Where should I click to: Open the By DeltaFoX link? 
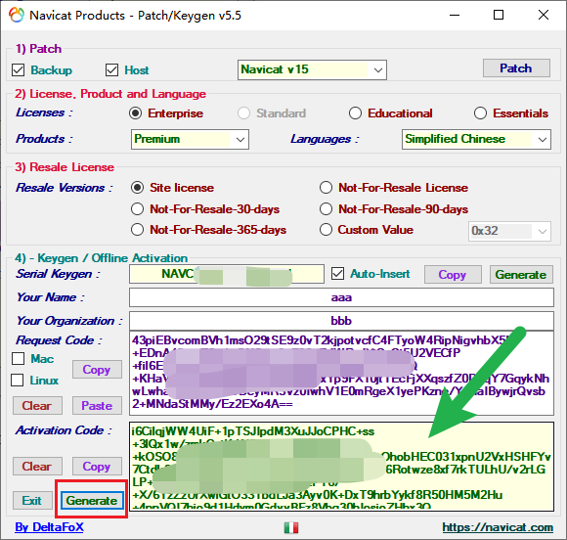click(49, 527)
